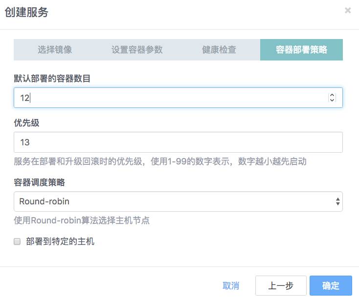This screenshot has height=300, width=359.
Task: Click the 取消 link
Action: coord(231,286)
